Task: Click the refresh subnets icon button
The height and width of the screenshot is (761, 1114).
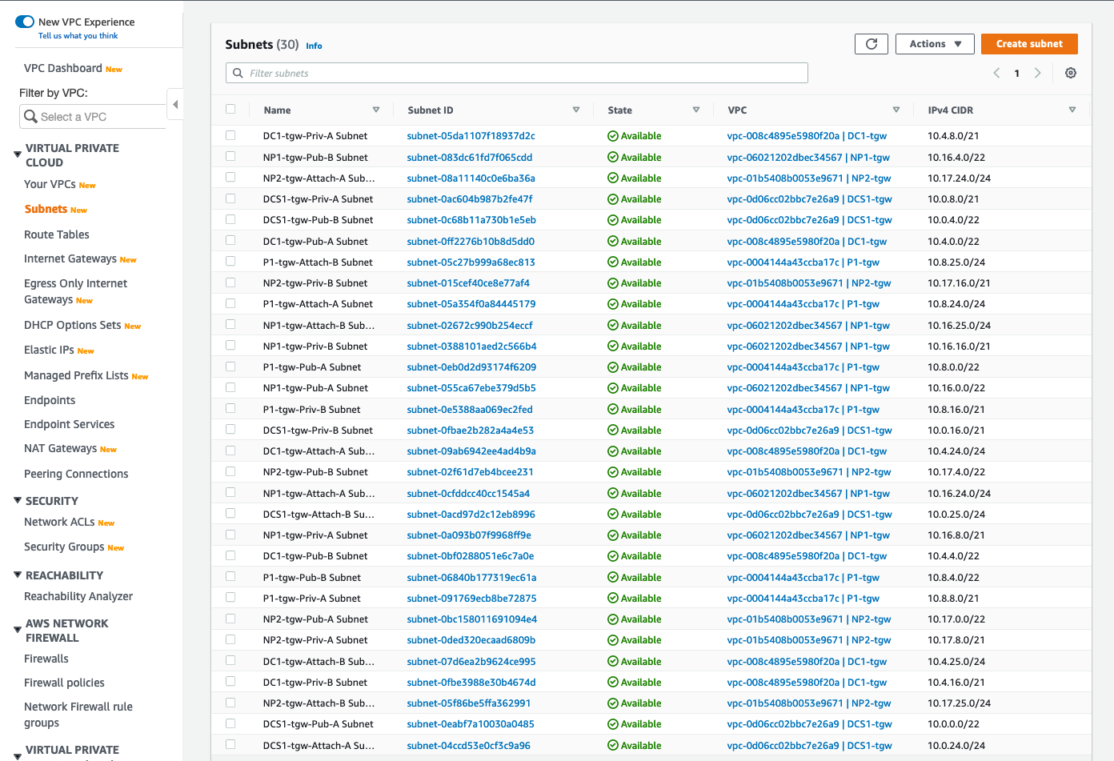Action: pos(872,44)
